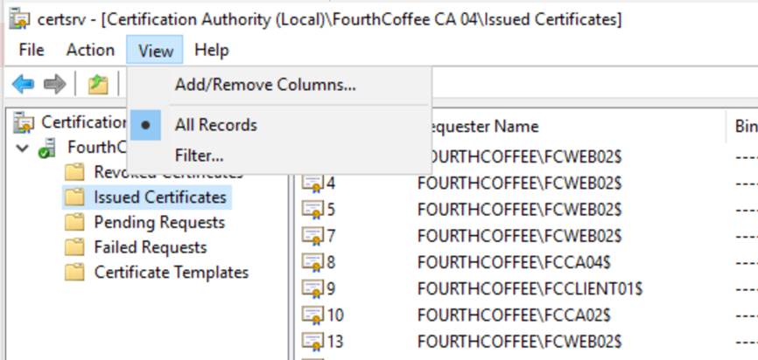Select the Failed Requests tree node
This screenshot has width=758, height=360.
pyautogui.click(x=150, y=247)
